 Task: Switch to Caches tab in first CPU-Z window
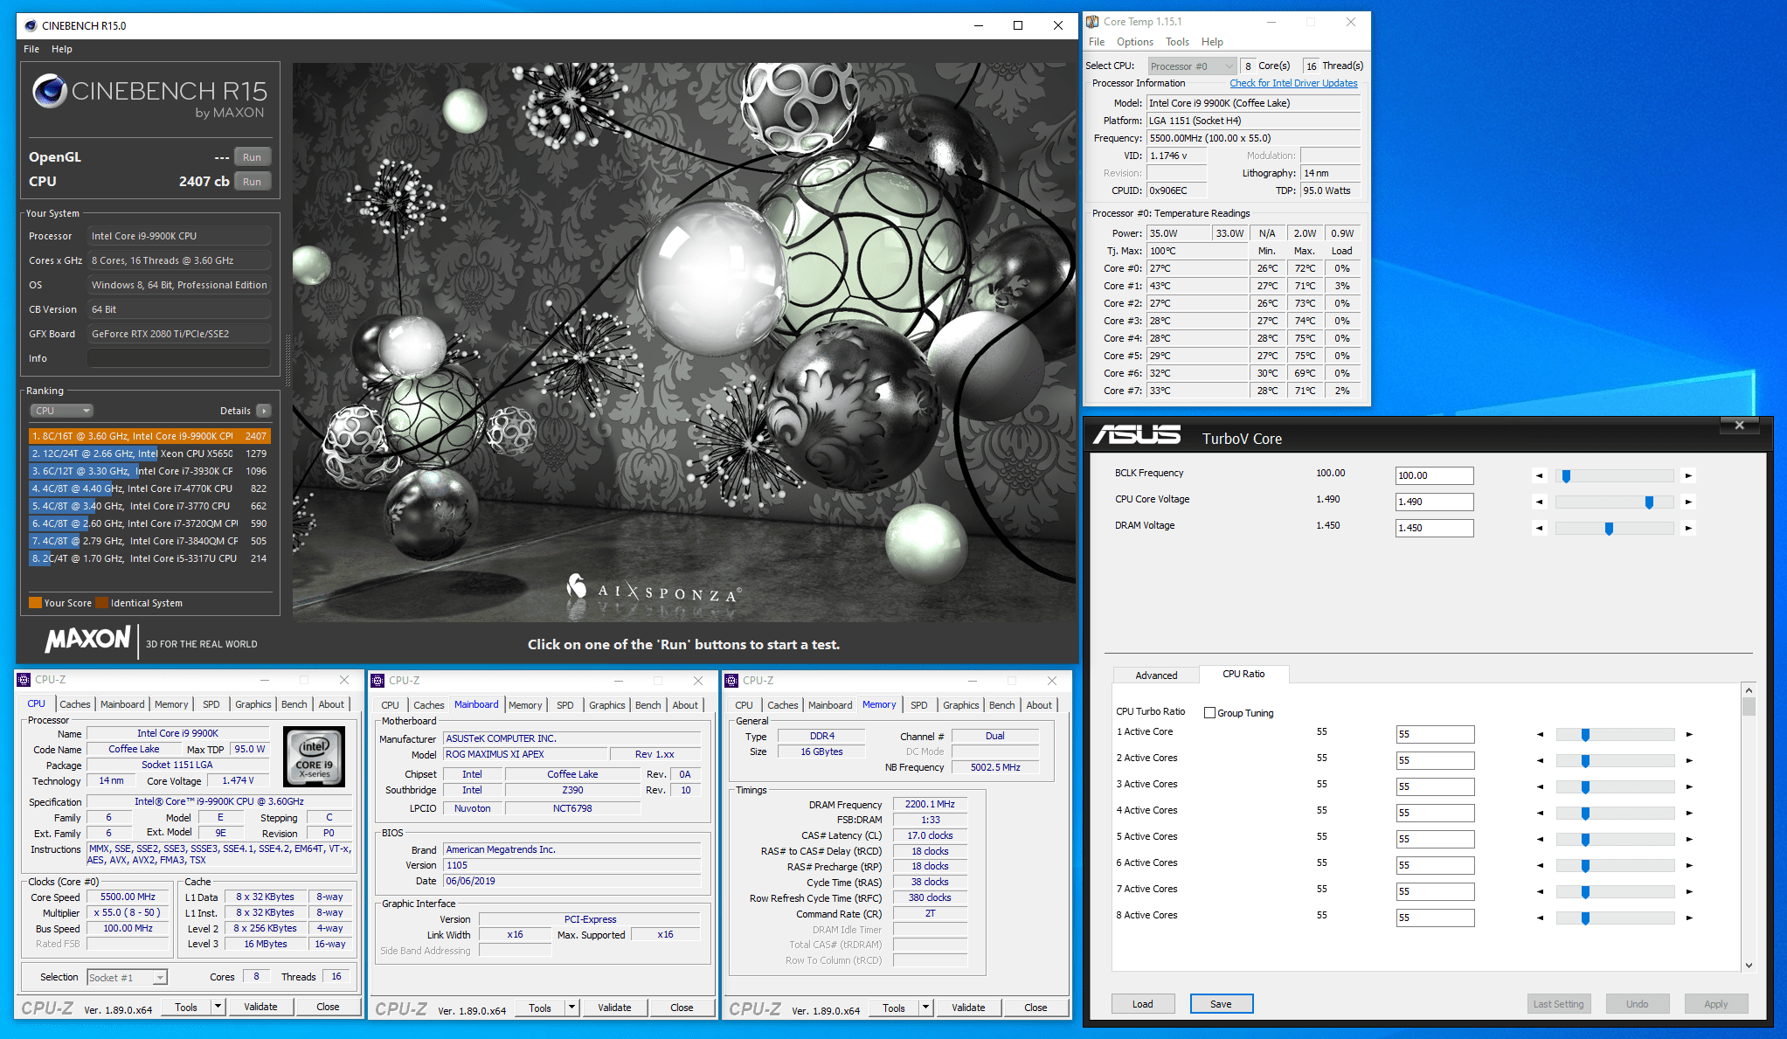(x=75, y=704)
